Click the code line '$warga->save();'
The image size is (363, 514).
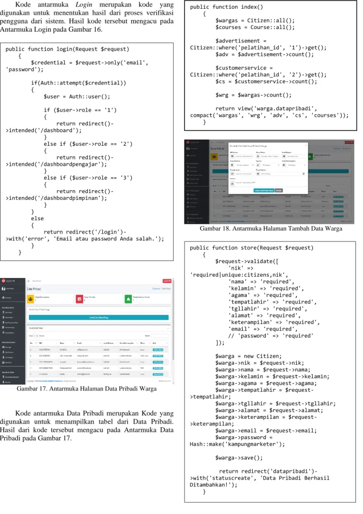pyautogui.click(x=239, y=458)
